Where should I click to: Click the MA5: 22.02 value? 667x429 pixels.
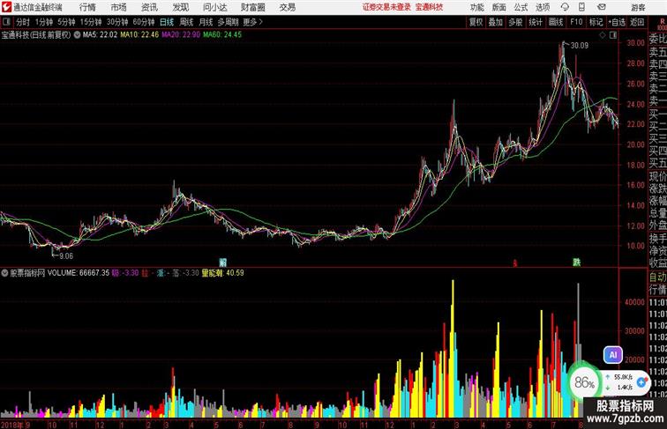click(100, 35)
